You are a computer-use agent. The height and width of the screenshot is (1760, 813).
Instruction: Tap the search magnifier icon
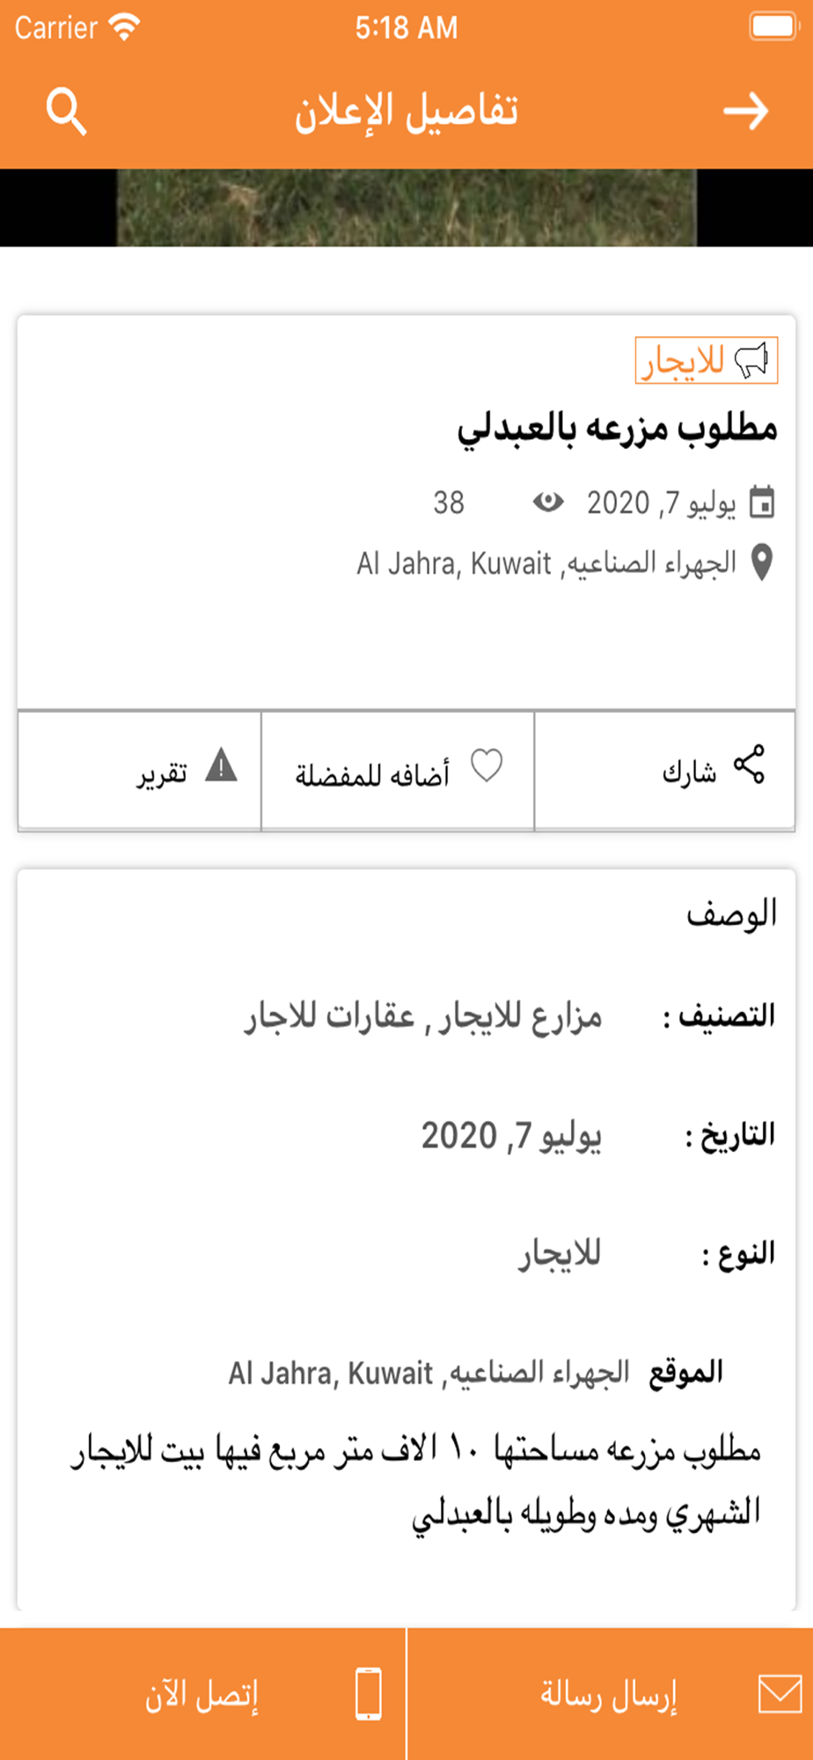click(x=66, y=112)
